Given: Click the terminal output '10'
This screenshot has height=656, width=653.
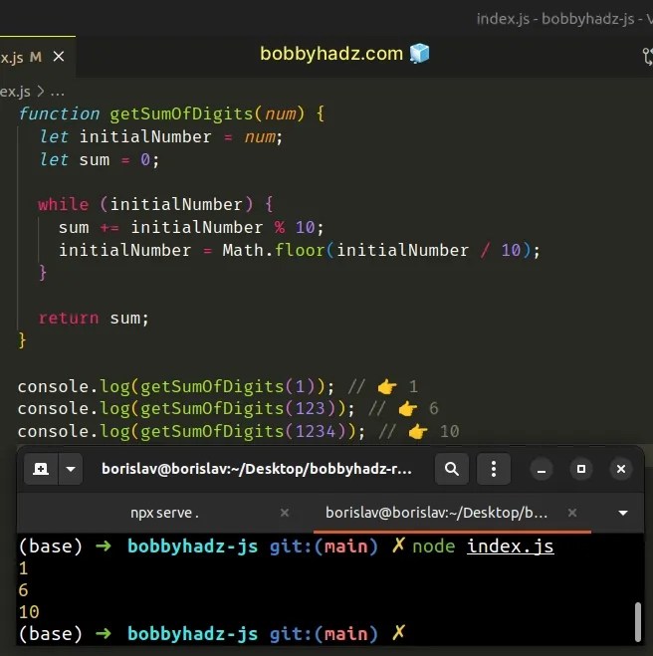Looking at the screenshot, I should pos(29,612).
